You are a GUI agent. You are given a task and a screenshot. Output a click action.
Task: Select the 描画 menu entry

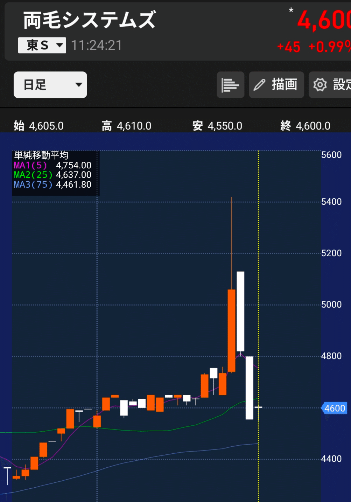pyautogui.click(x=285, y=85)
